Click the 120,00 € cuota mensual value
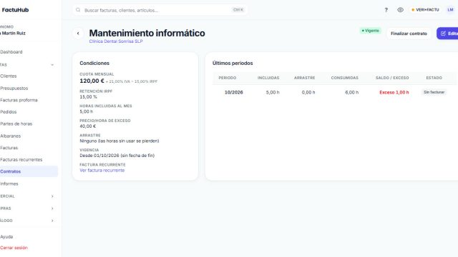Viewport: 458px width, 257px height. (x=92, y=81)
